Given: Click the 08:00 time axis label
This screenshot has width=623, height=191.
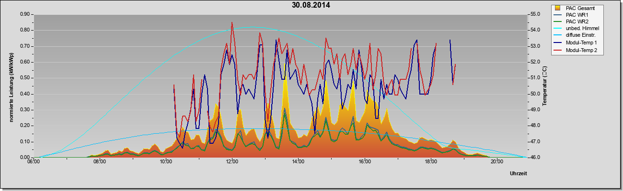Looking at the screenshot, I should tap(100, 161).
